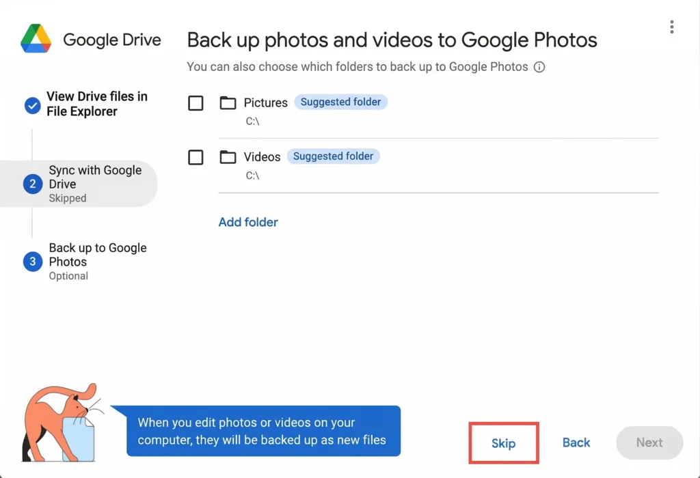This screenshot has width=700, height=478.
Task: Click the blue tip message about edited photos
Action: [x=262, y=432]
